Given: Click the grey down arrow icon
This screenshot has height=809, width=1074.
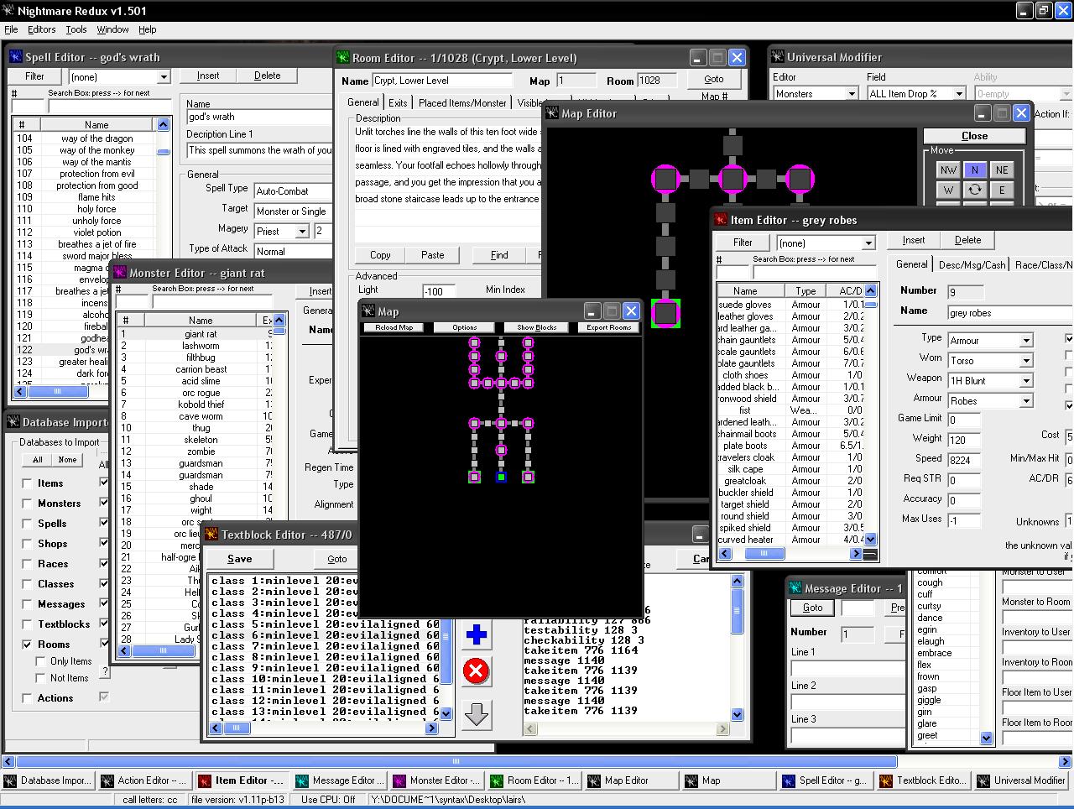Looking at the screenshot, I should point(476,714).
